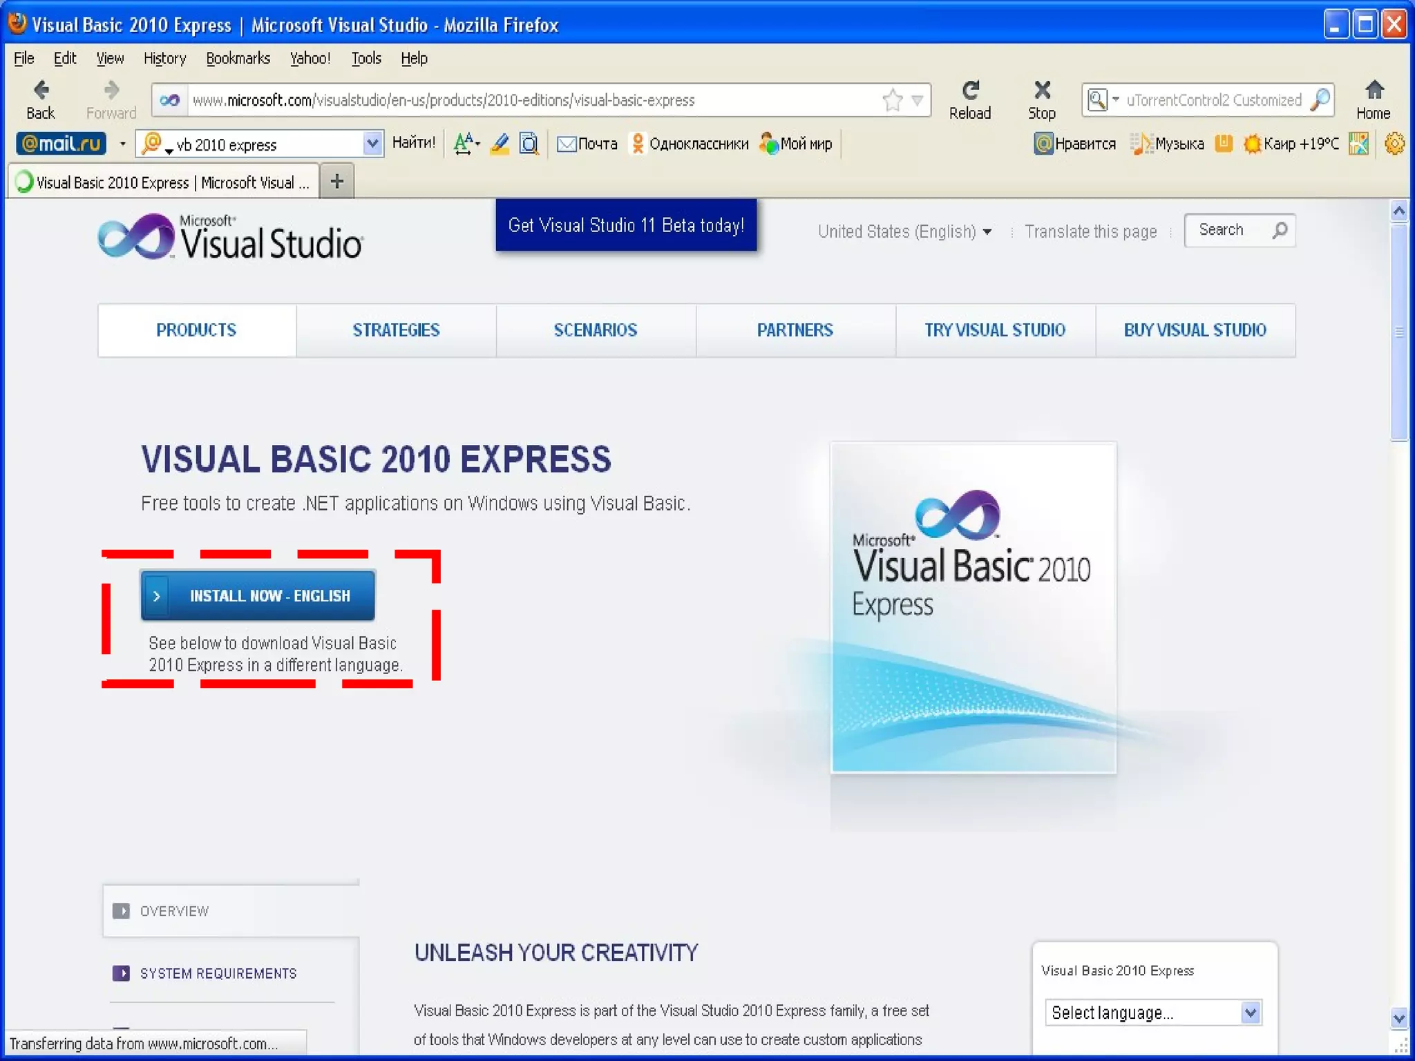Click the highlighter pen toolbar icon
The height and width of the screenshot is (1061, 1415).
pyautogui.click(x=500, y=144)
